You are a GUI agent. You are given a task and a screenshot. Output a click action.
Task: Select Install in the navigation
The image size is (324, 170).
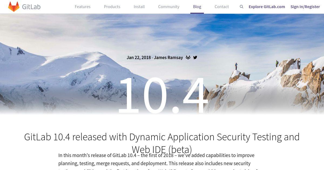139,7
